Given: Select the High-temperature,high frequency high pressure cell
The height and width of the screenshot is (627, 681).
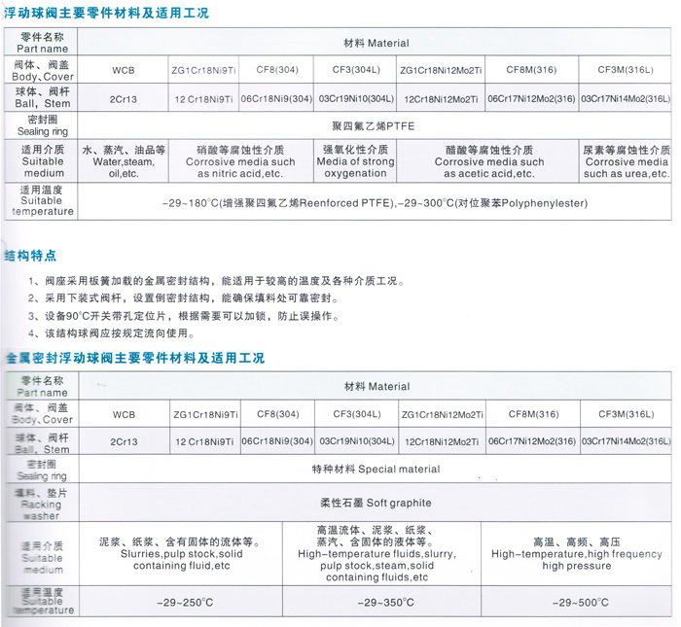Looking at the screenshot, I should 576,554.
